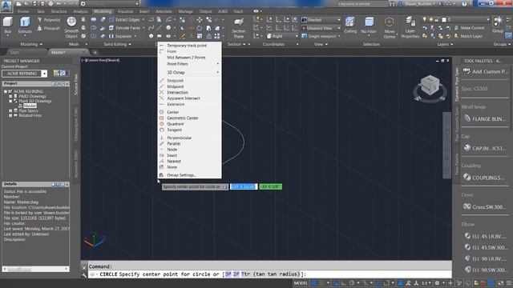Click the keyword search field
This screenshot has height=288, width=513.
click(x=362, y=4)
